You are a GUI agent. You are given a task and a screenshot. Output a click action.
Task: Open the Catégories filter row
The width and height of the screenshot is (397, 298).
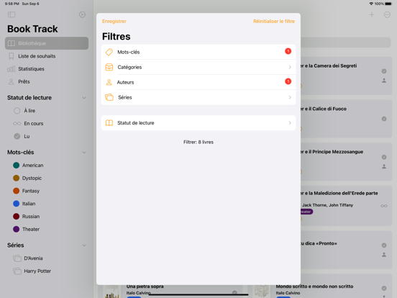[198, 67]
